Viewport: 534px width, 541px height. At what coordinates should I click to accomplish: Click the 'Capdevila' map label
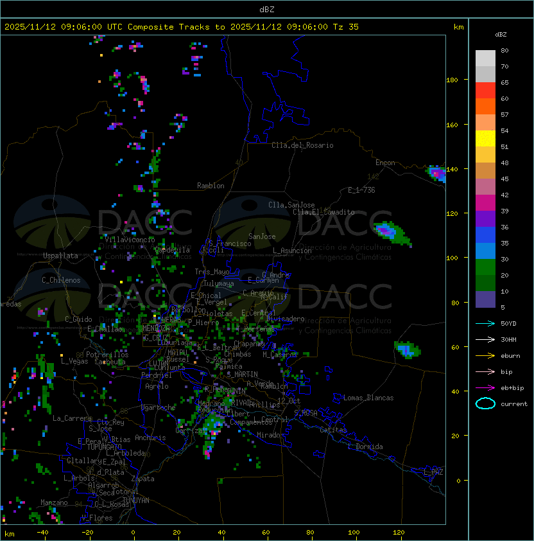172,249
